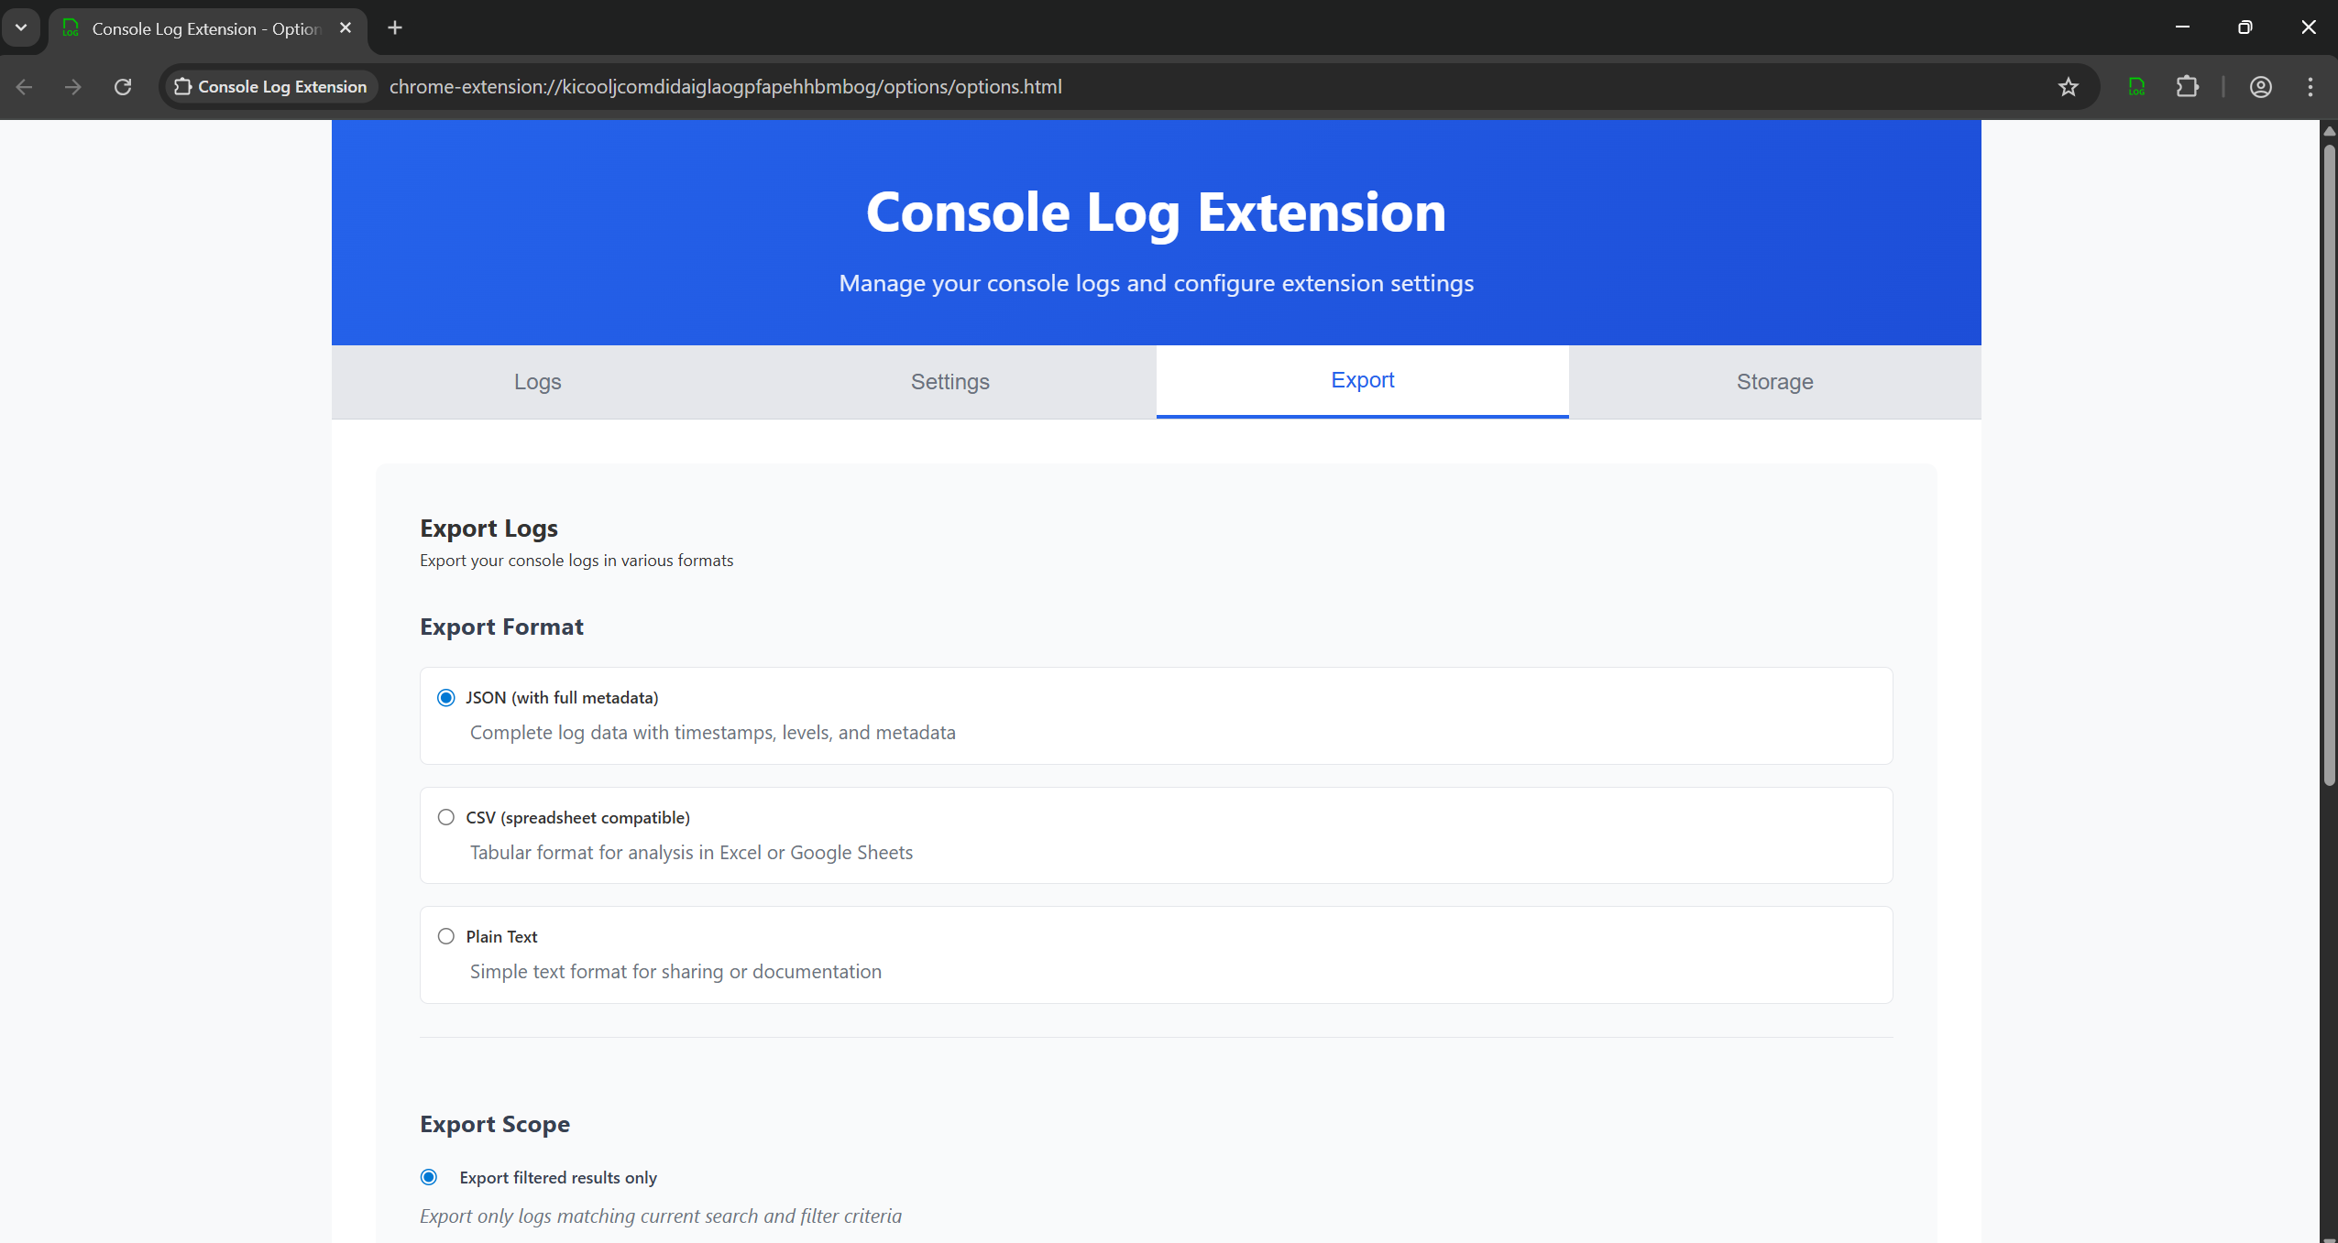Screen dimensions: 2338x1243
Task: Reload the options page
Action: coord(123,87)
